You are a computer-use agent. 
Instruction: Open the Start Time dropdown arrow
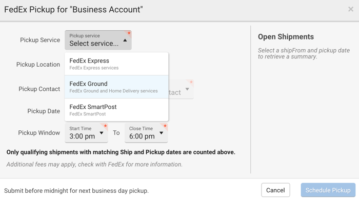click(x=102, y=133)
